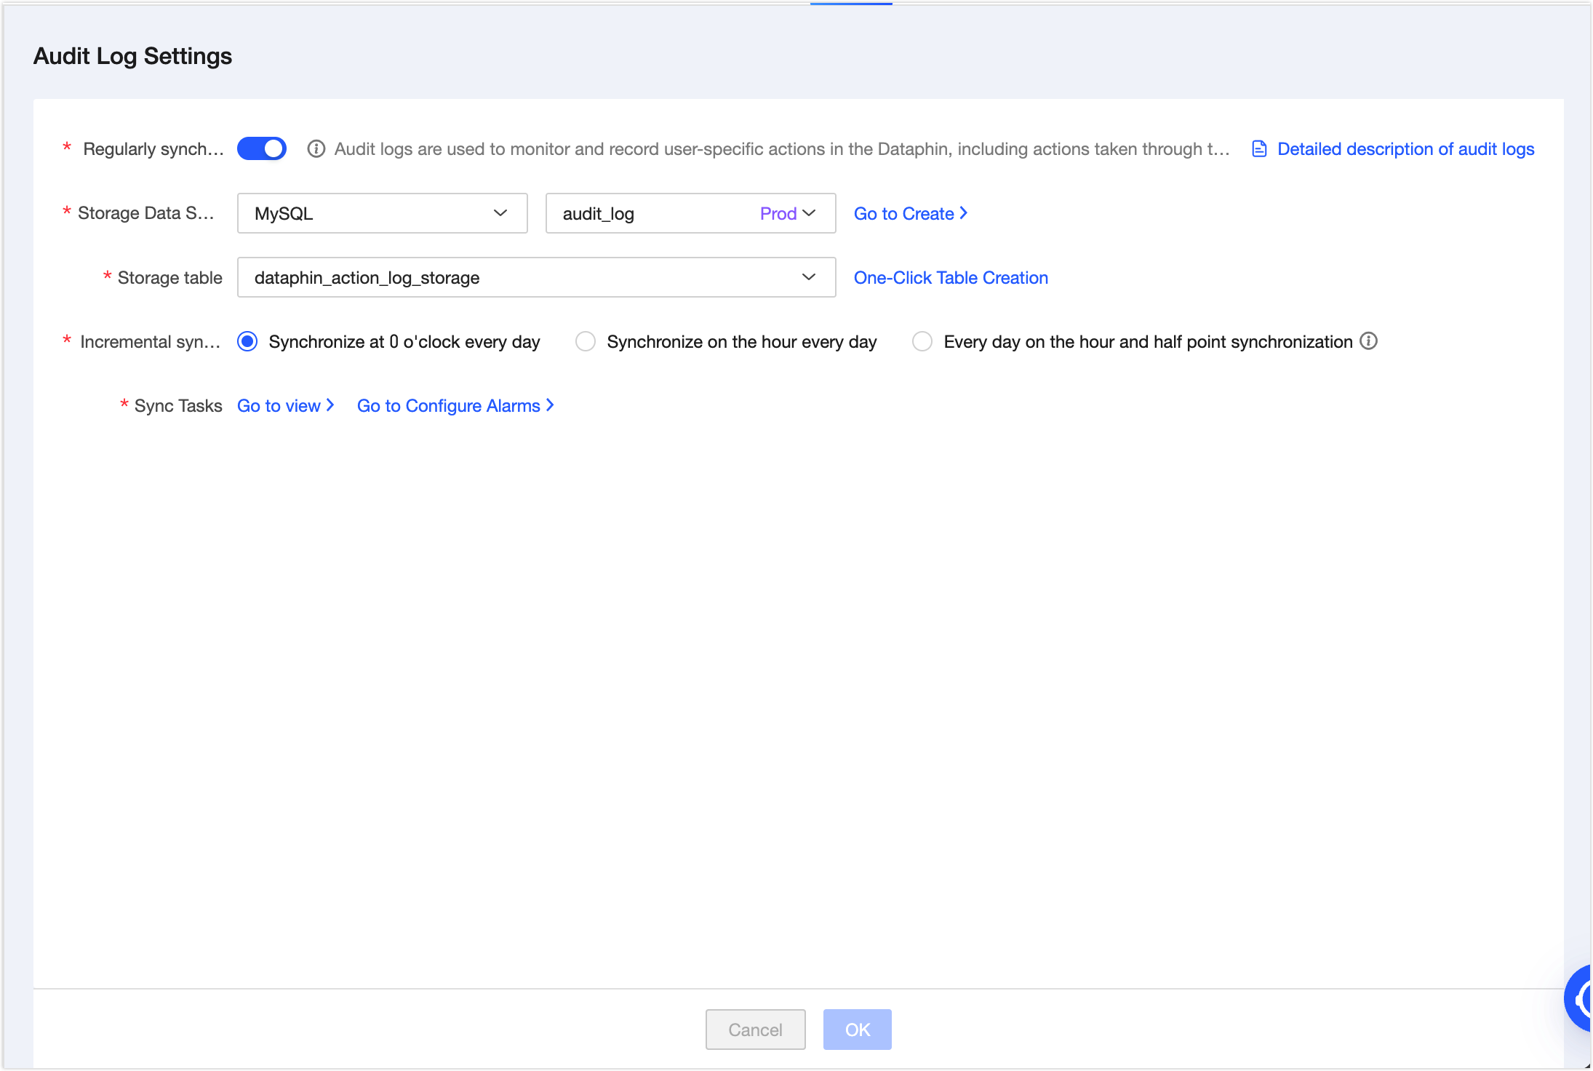1593x1071 pixels.
Task: Click the truncated audit logs description text
Action: coord(782,149)
